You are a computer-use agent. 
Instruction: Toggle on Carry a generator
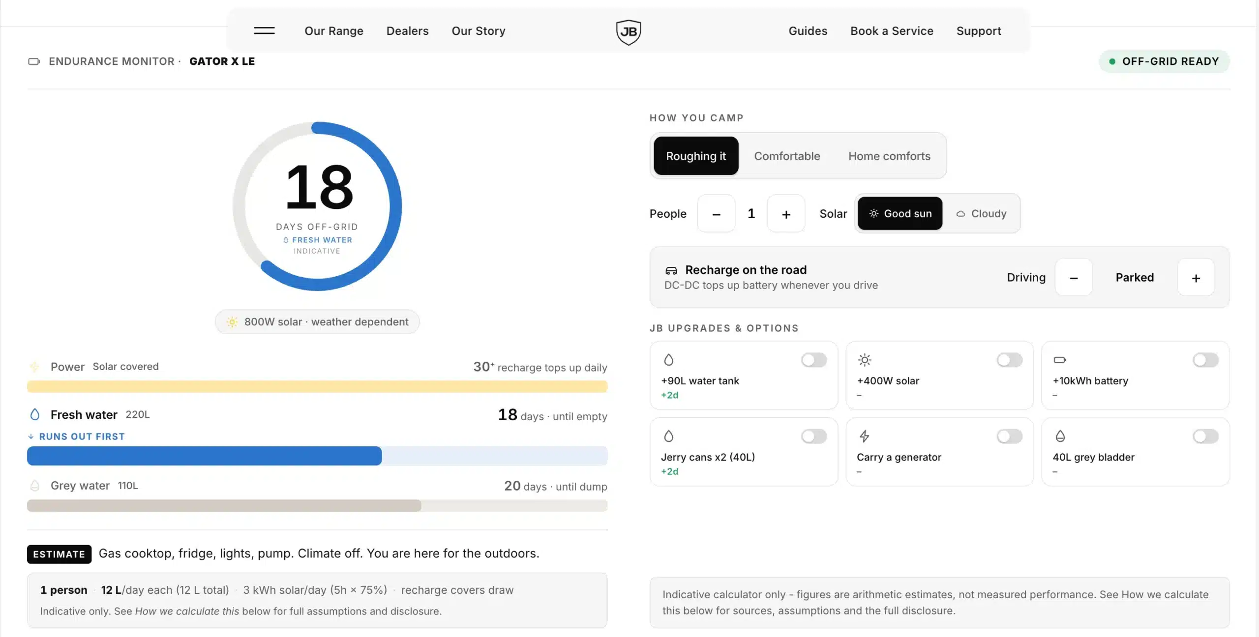(1010, 436)
